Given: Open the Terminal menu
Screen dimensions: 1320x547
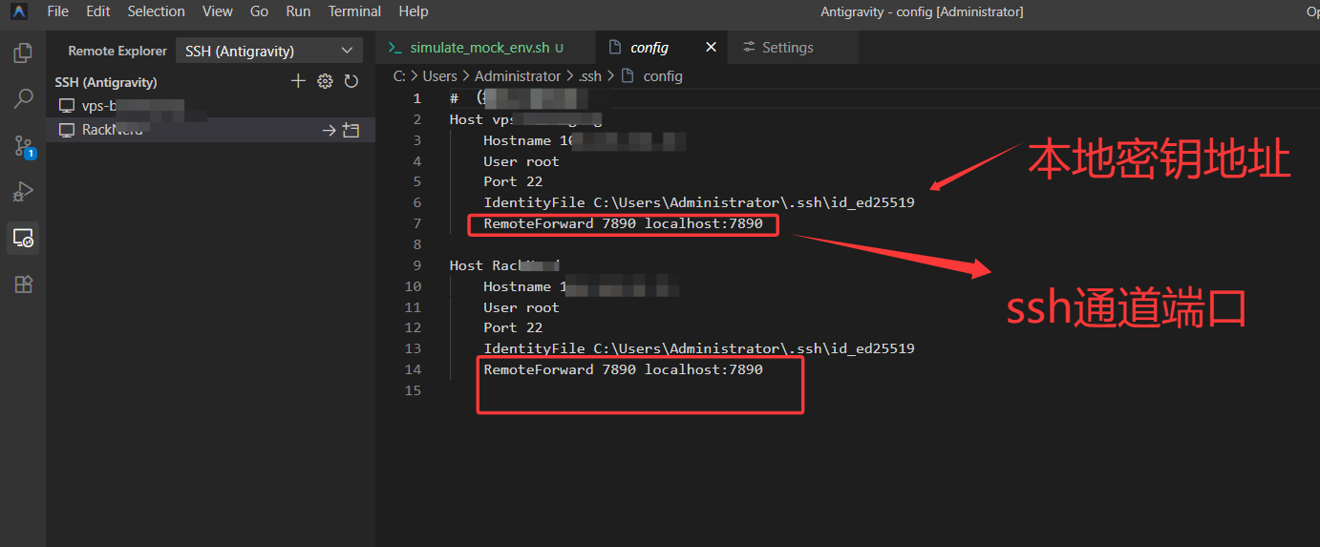Looking at the screenshot, I should (354, 11).
